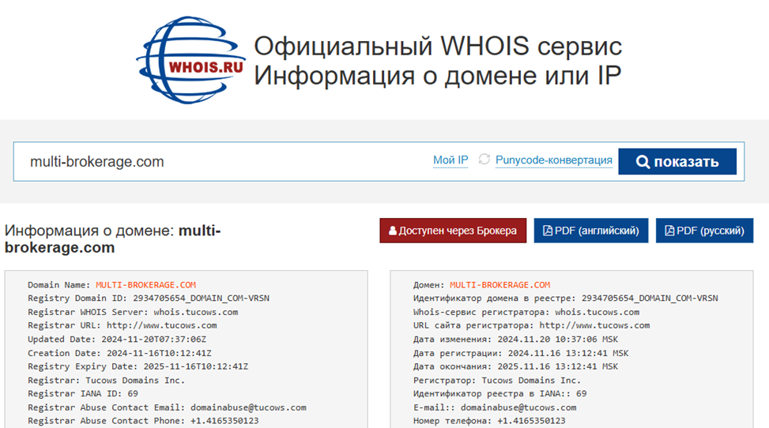This screenshot has height=428, width=769.
Task: Click the Registrar Abuse Contact Phone line
Action: point(143,421)
